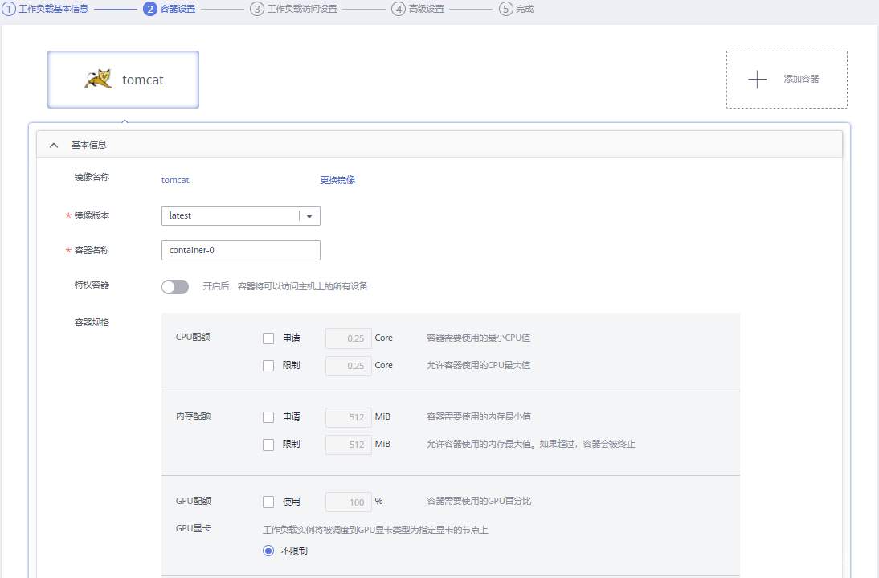Click the 基本信息 section header text
This screenshot has height=578, width=879.
pos(88,145)
